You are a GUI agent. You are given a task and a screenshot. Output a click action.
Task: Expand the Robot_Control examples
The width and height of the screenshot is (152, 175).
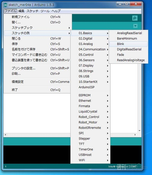(x=90, y=117)
